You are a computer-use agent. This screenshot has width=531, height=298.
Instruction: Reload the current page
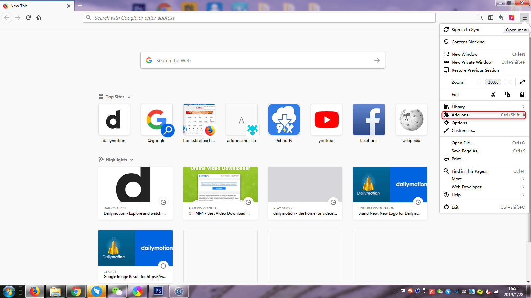pos(28,18)
